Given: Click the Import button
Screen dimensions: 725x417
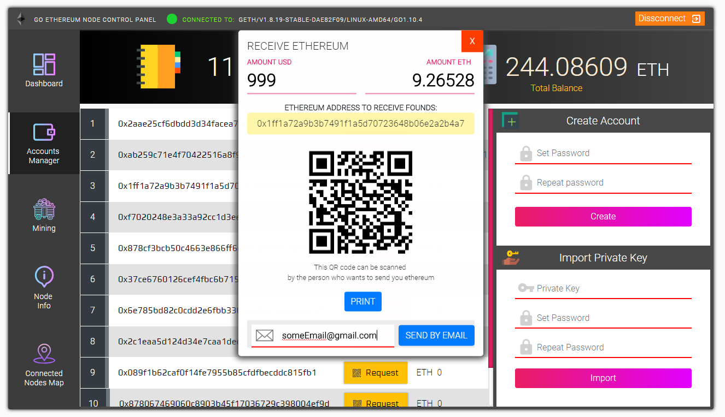Looking at the screenshot, I should coord(603,378).
